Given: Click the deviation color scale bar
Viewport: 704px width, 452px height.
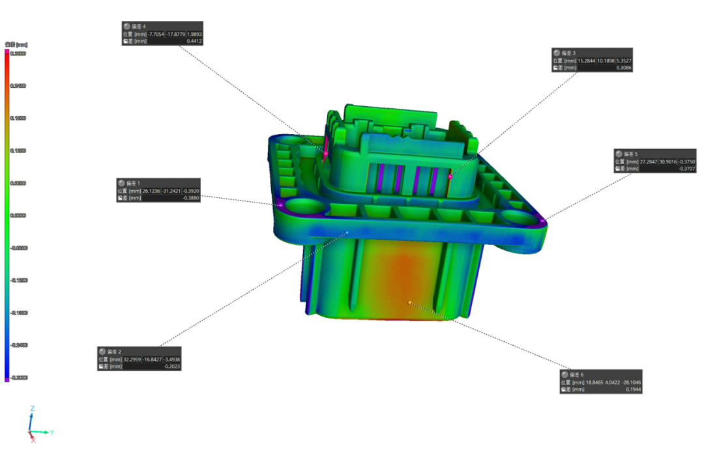Looking at the screenshot, I should [x=7, y=216].
